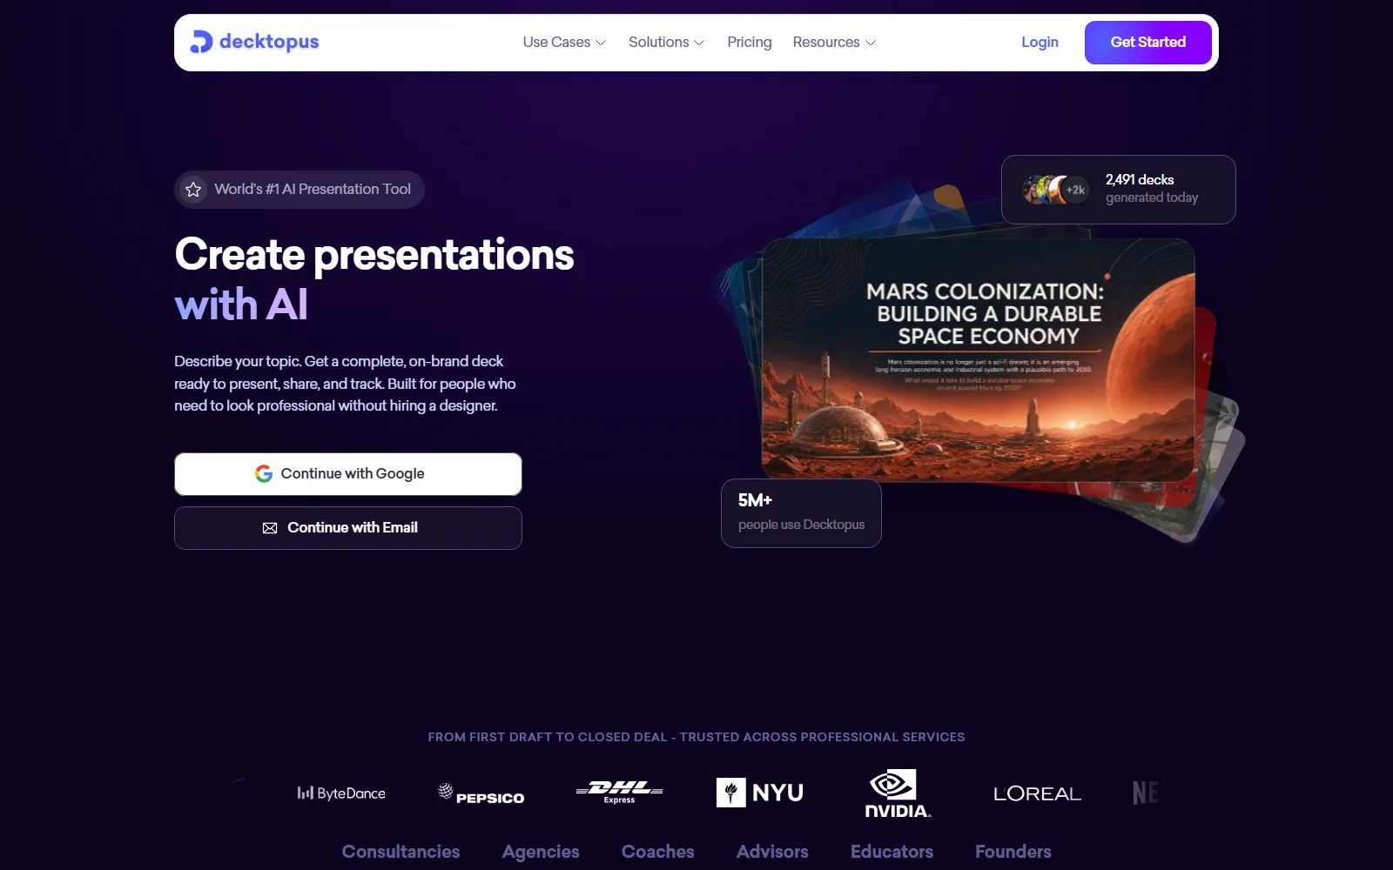This screenshot has width=1393, height=870.
Task: Click the user avatars cluster with +2k
Action: pyautogui.click(x=1056, y=190)
